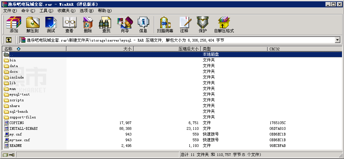Viewport: 344px width, 159px height.
Task: Click CRC32 value 99ECBFAB
Action: (x=277, y=146)
